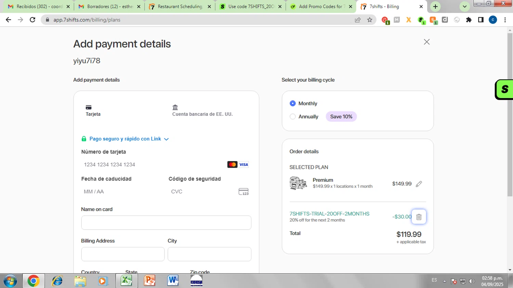Click the page vertical scrollbar
The height and width of the screenshot is (288, 513).
click(x=510, y=115)
